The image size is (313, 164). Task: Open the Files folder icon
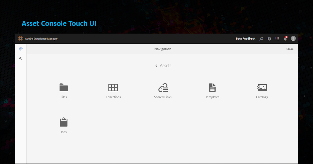(64, 87)
